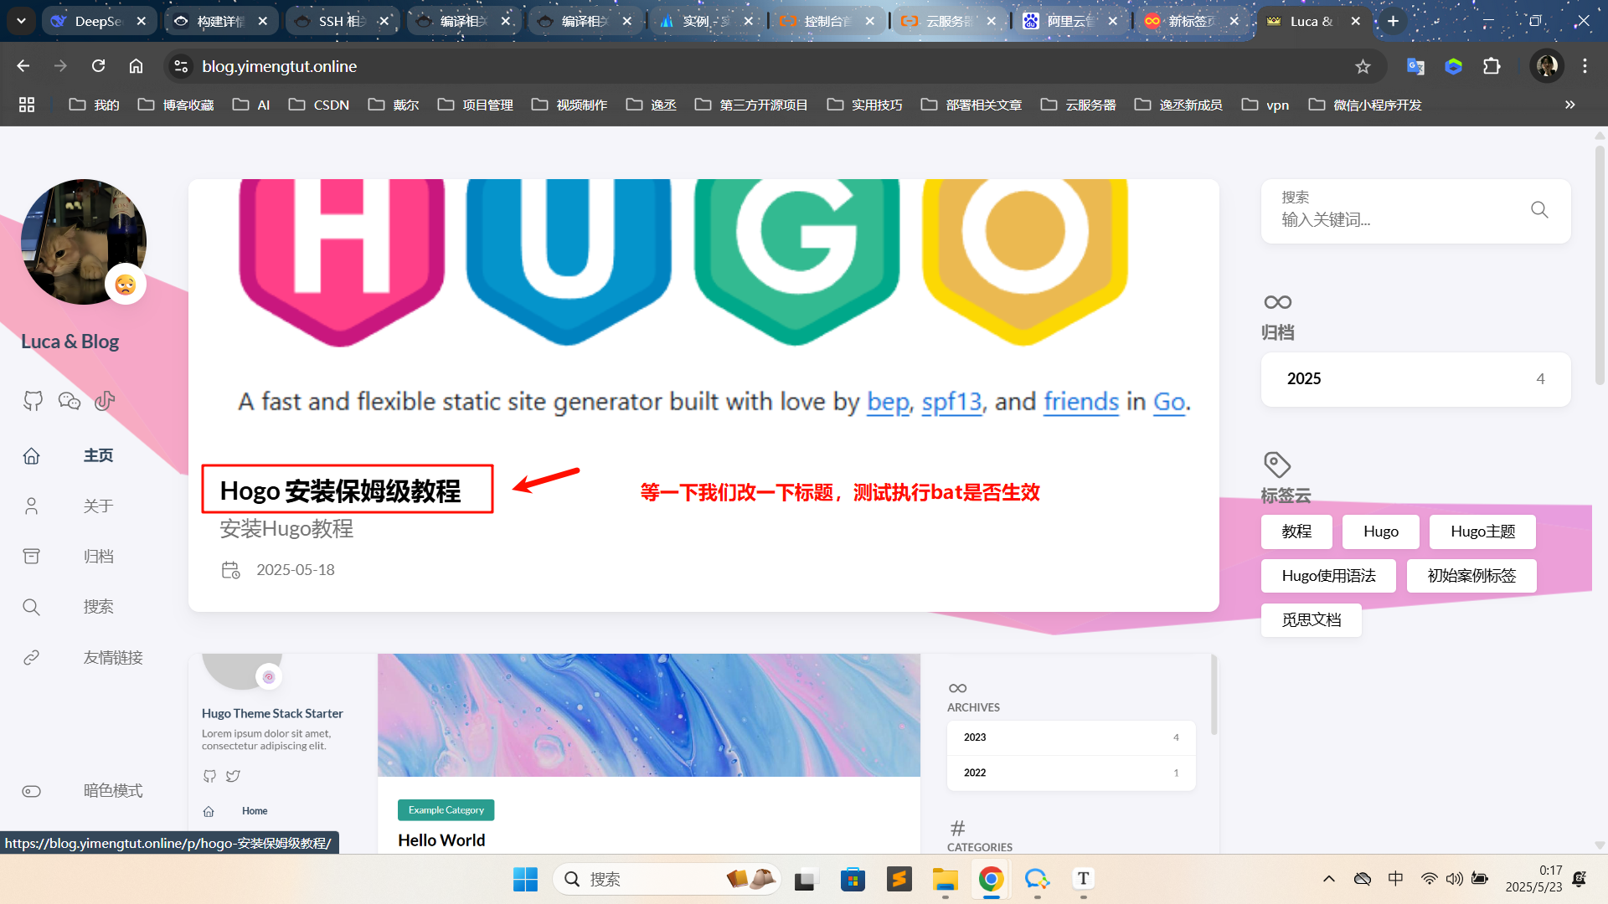
Task: Open the 云服务器 bookmark folder
Action: coord(1079,105)
